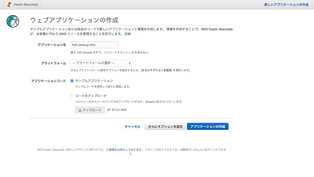This screenshot has height=177, width=314.
Task: Click the アプリケーションの作成 blue button
Action: [208, 127]
